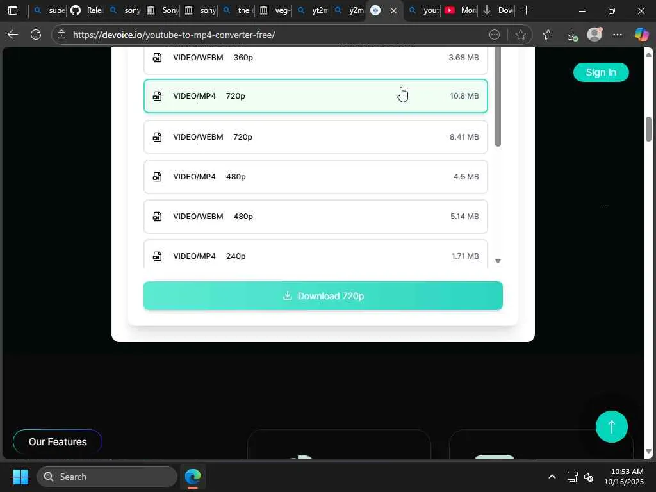This screenshot has width=656, height=492.
Task: Click the file icon of VIDEO/MP4 720p
Action: pyautogui.click(x=158, y=96)
